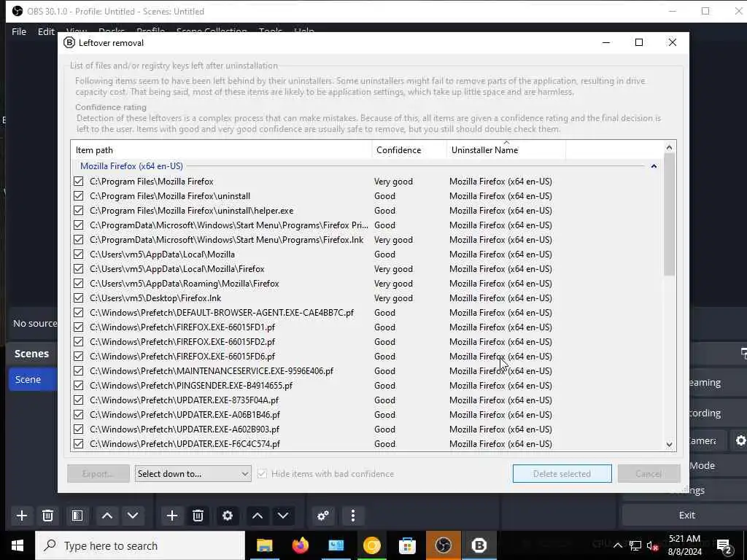Open the OBS Edit menu
This screenshot has width=747, height=560.
[46, 31]
